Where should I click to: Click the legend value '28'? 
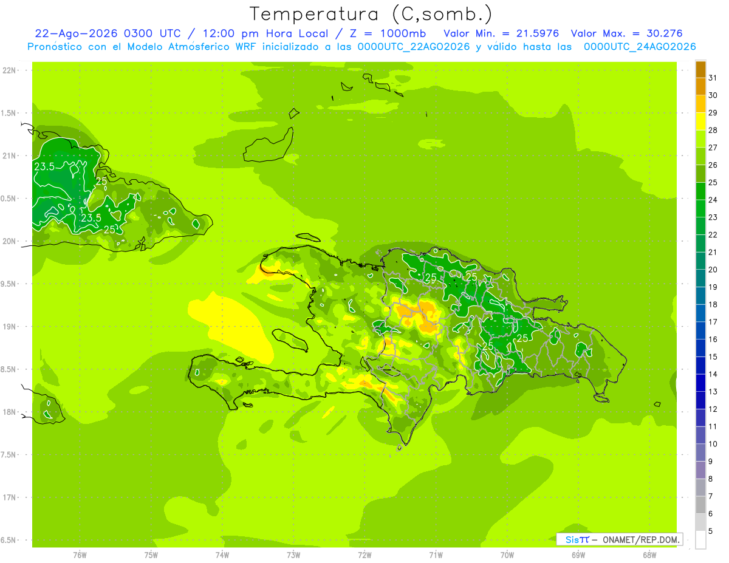point(713,130)
